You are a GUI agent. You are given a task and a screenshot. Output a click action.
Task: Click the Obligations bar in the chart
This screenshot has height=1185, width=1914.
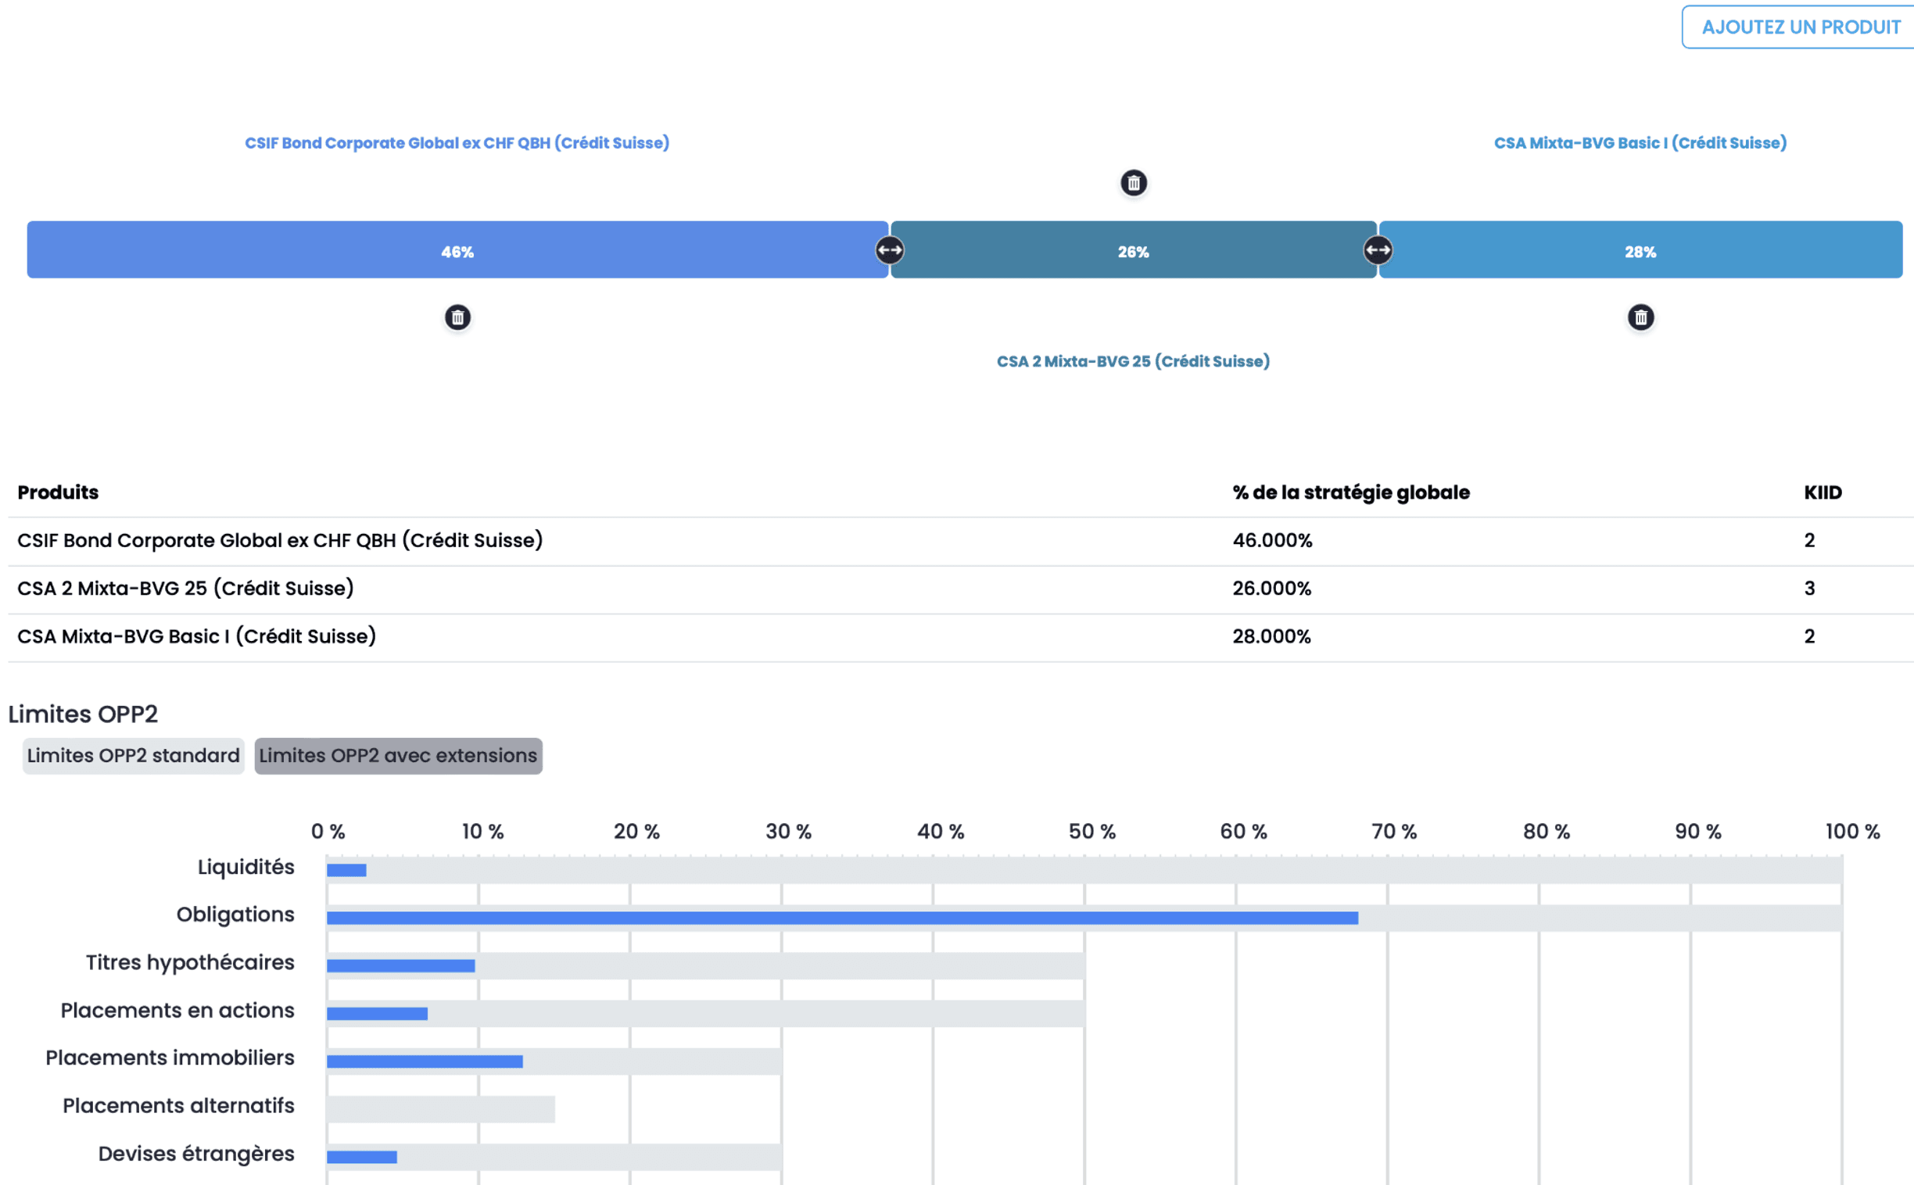coord(839,915)
